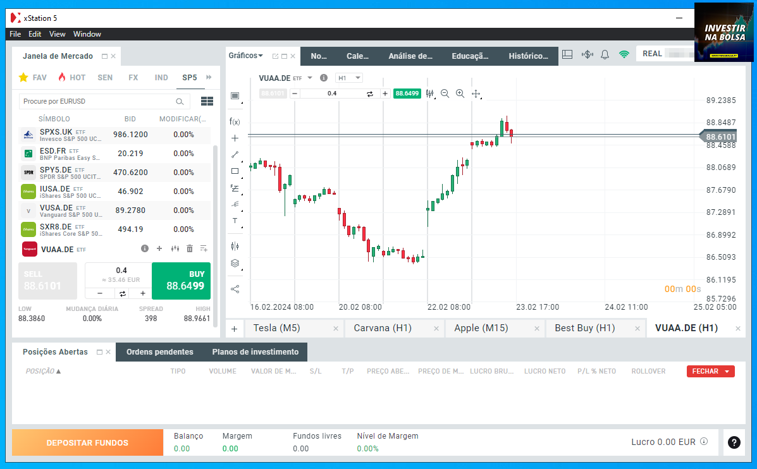
Task: Open the layout panel icon in top bar
Action: (x=567, y=54)
